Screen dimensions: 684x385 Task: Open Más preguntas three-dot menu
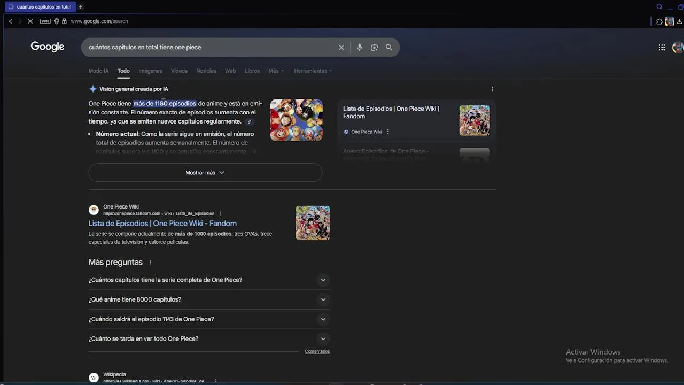150,263
